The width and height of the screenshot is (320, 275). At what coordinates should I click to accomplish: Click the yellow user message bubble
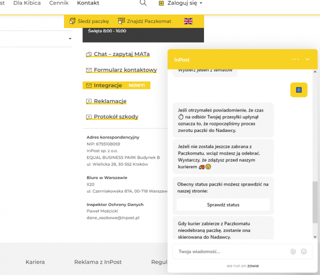coord(299,90)
